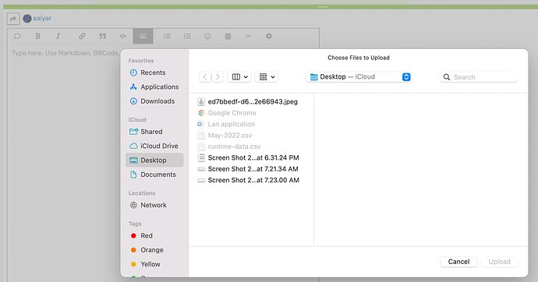Viewport: 538px width, 282px height.
Task: Filter by the Red tag
Action: [154, 236]
